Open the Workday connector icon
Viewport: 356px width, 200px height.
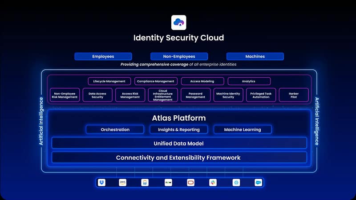[x=145, y=182]
